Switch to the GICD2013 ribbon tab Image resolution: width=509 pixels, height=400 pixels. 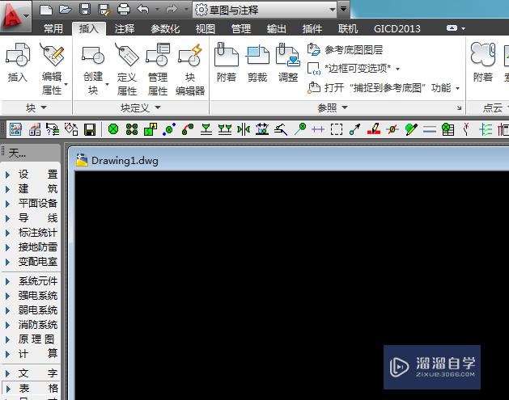coord(397,28)
